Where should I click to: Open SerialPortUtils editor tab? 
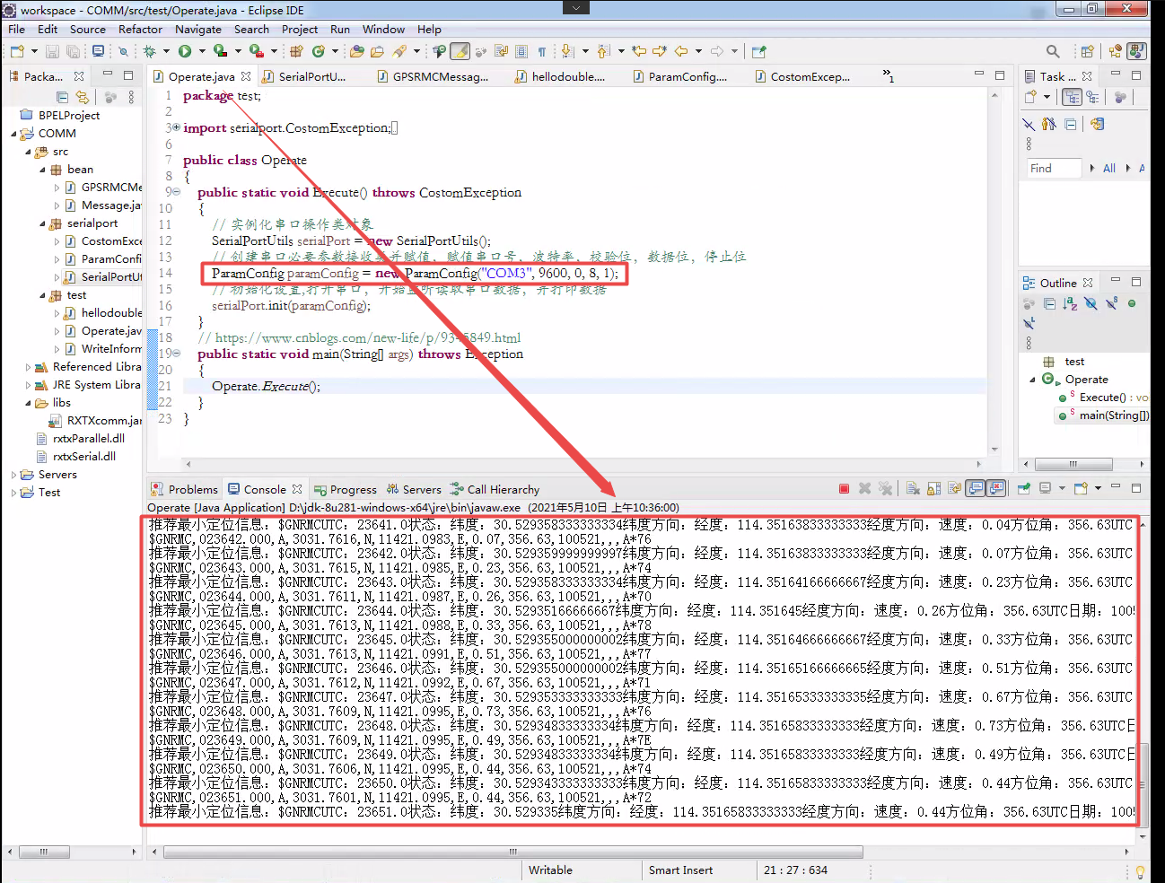(303, 76)
